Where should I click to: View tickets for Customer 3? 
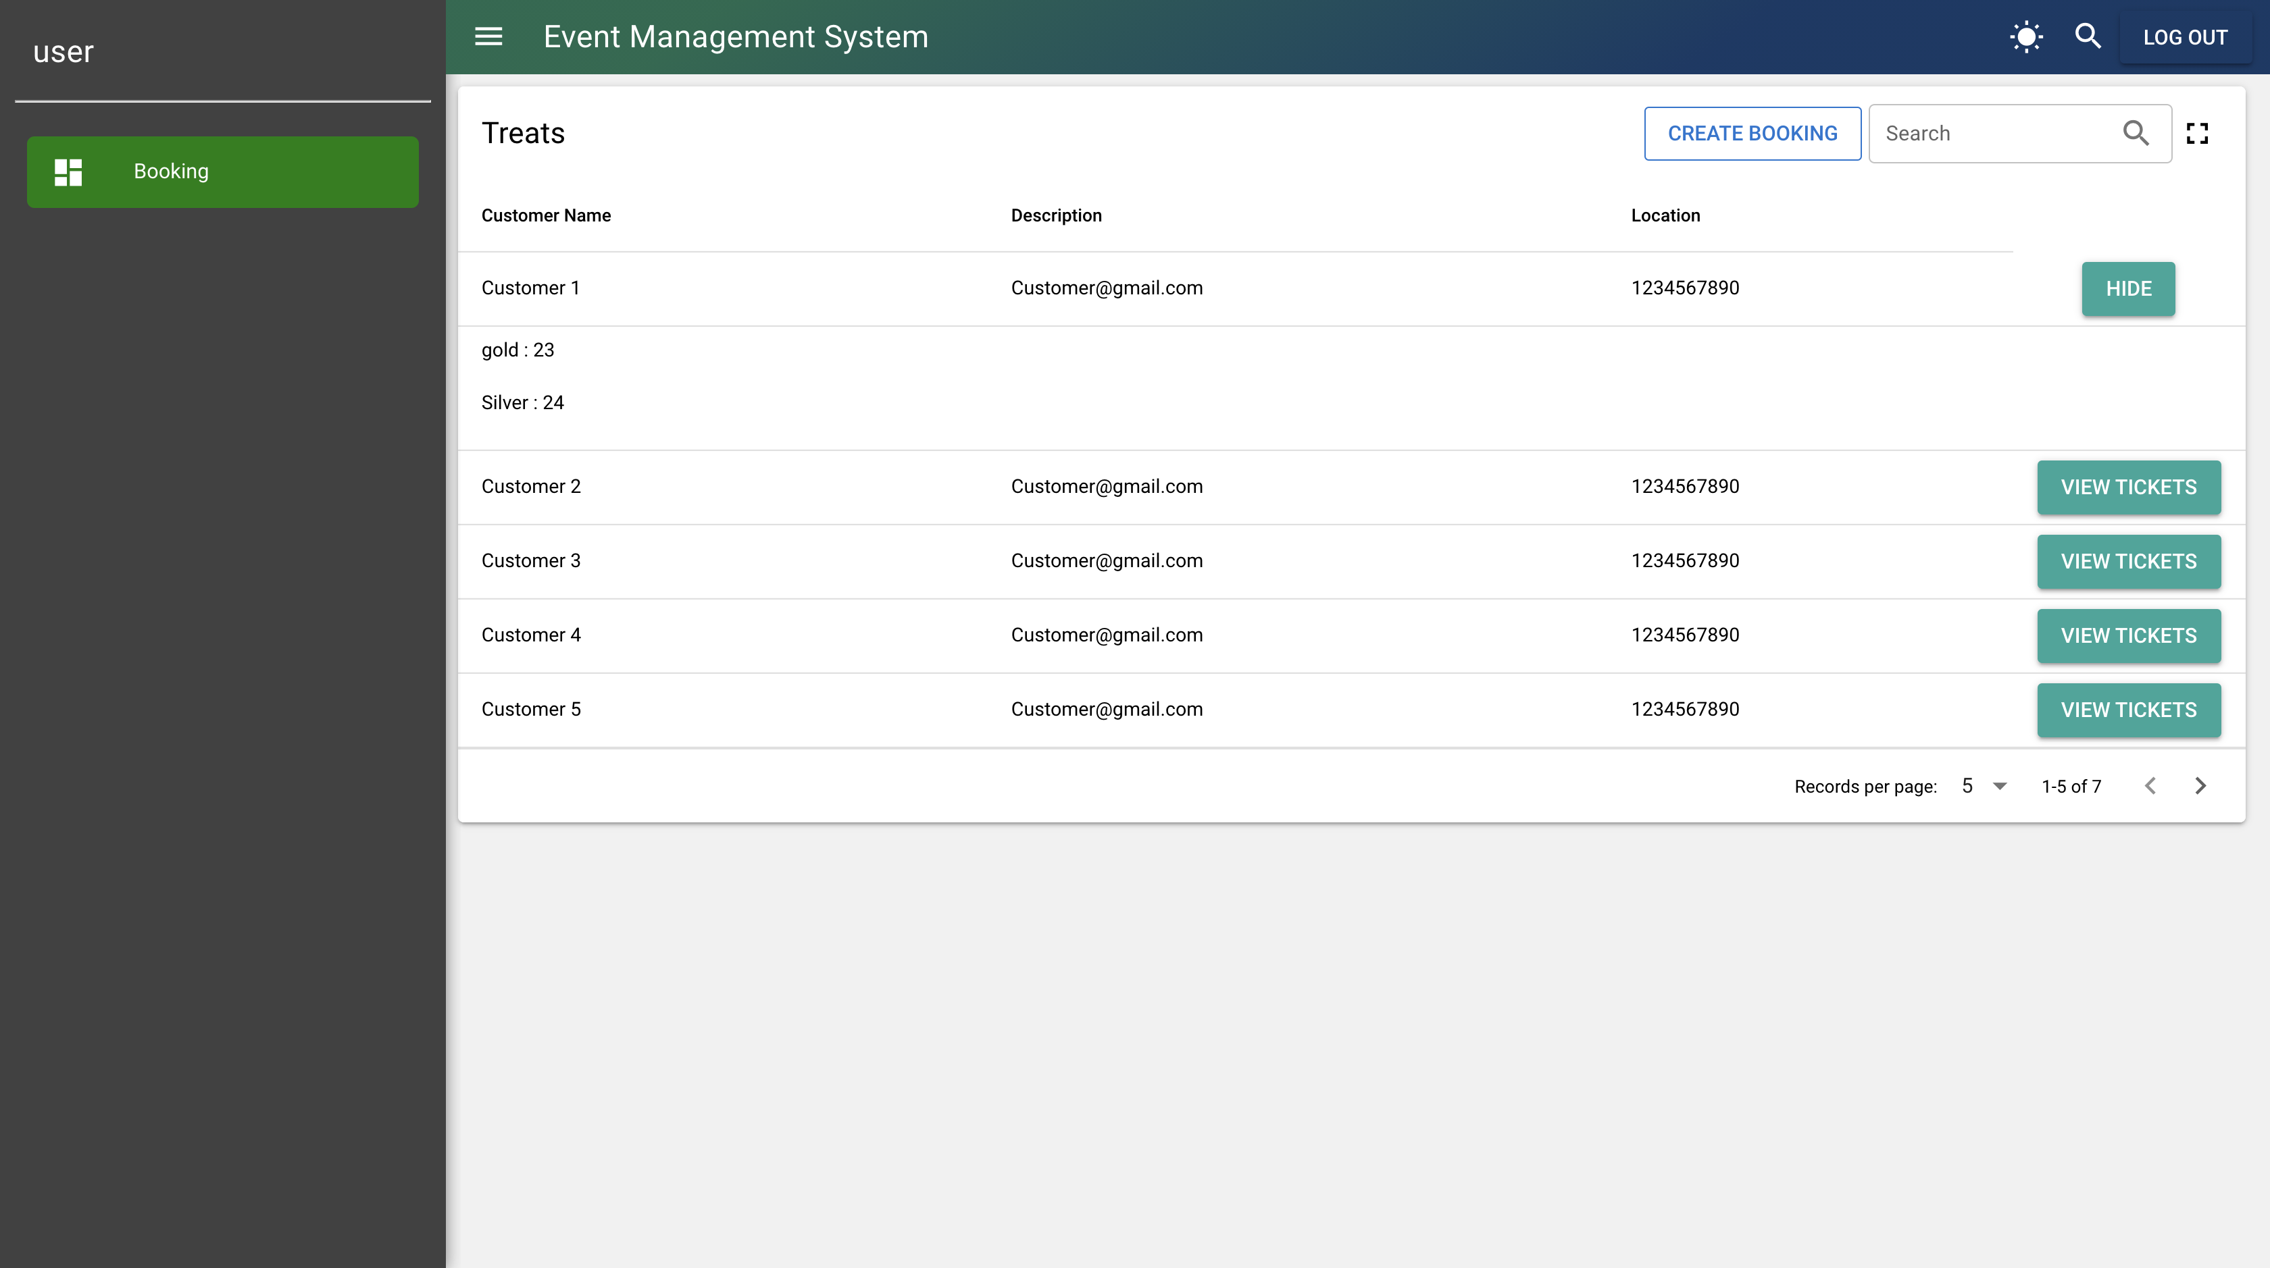2129,561
